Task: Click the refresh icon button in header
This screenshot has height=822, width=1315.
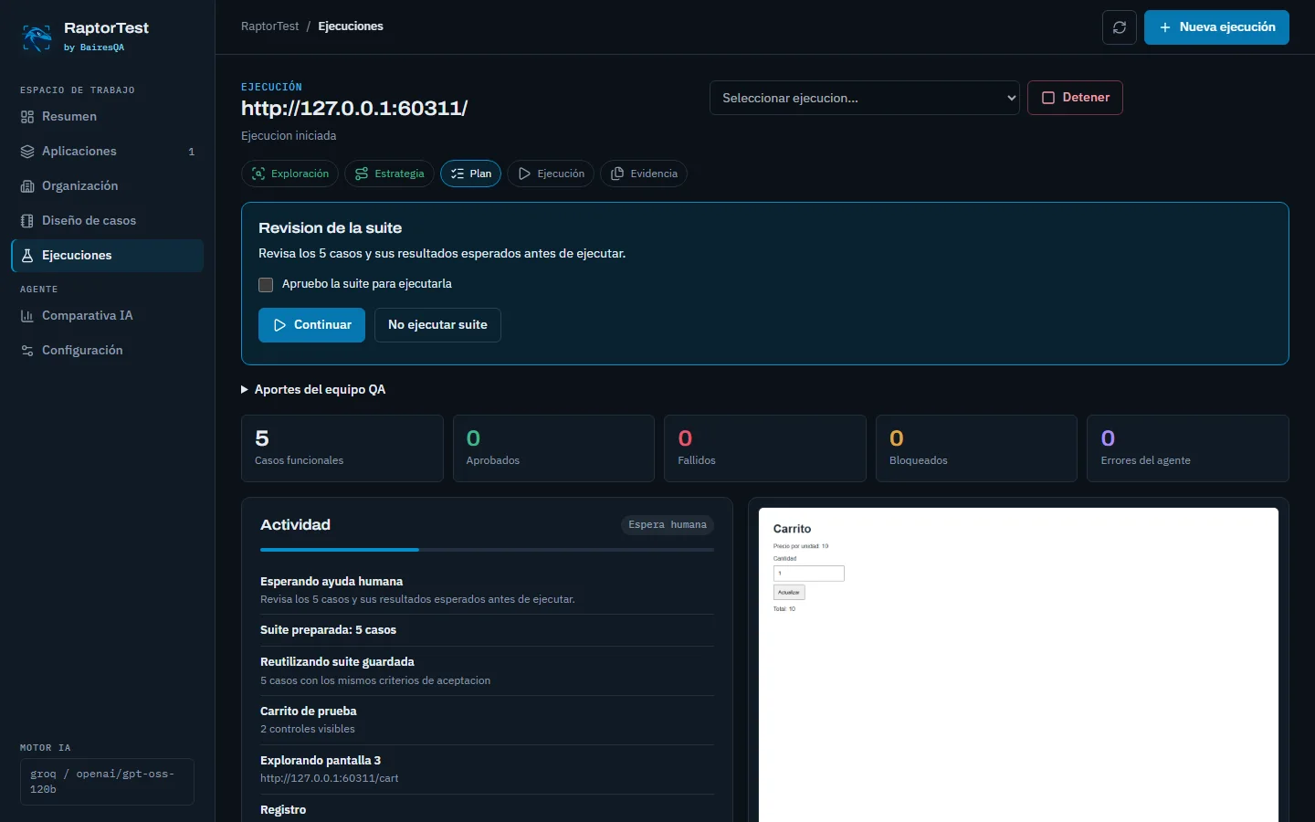Action: (1120, 27)
